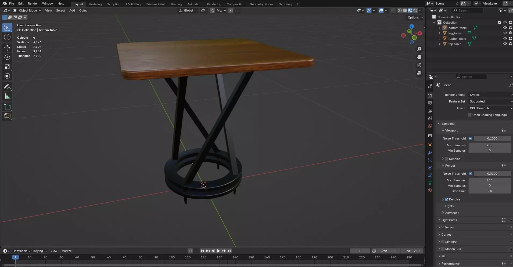Open the File menu
This screenshot has height=267, width=513.
point(12,3)
